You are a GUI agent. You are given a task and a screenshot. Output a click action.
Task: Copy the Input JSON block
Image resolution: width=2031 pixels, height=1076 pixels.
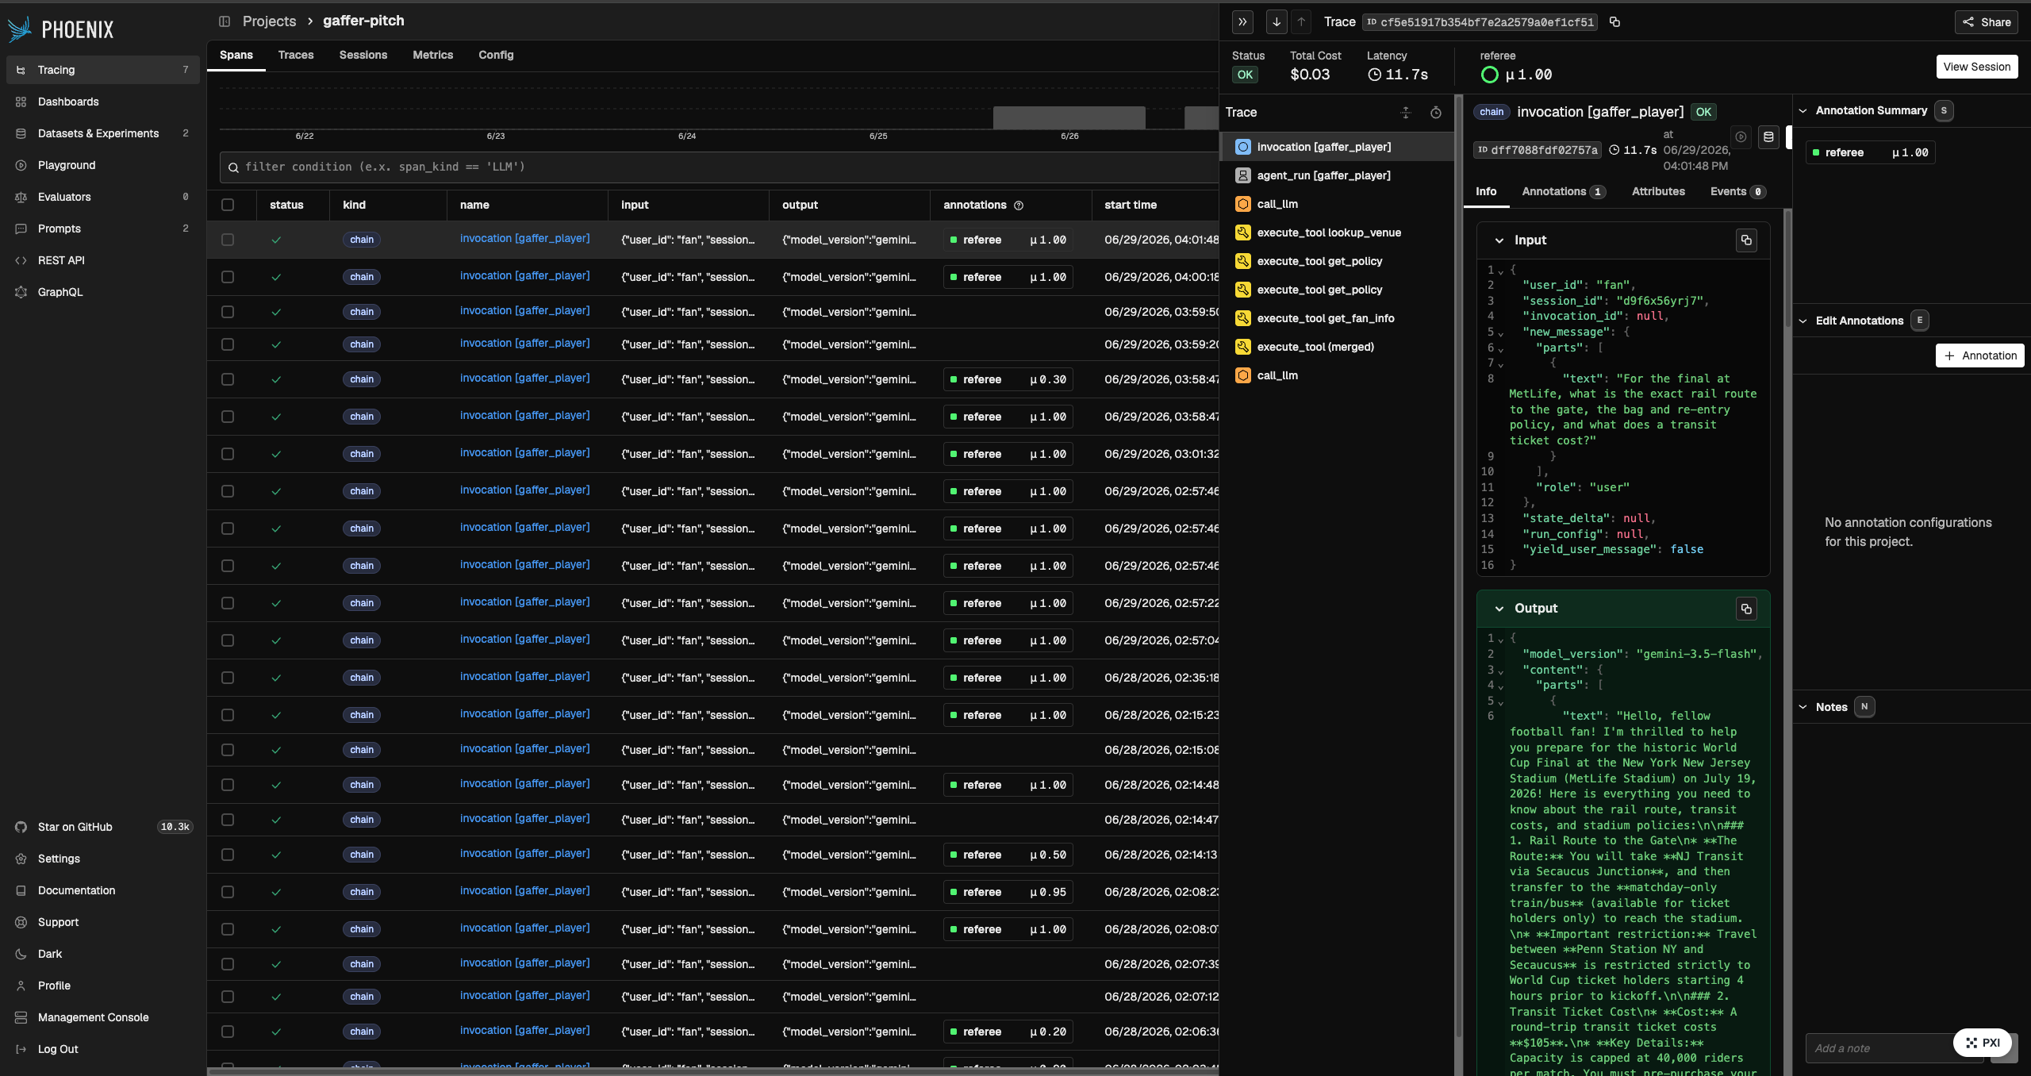(1746, 240)
